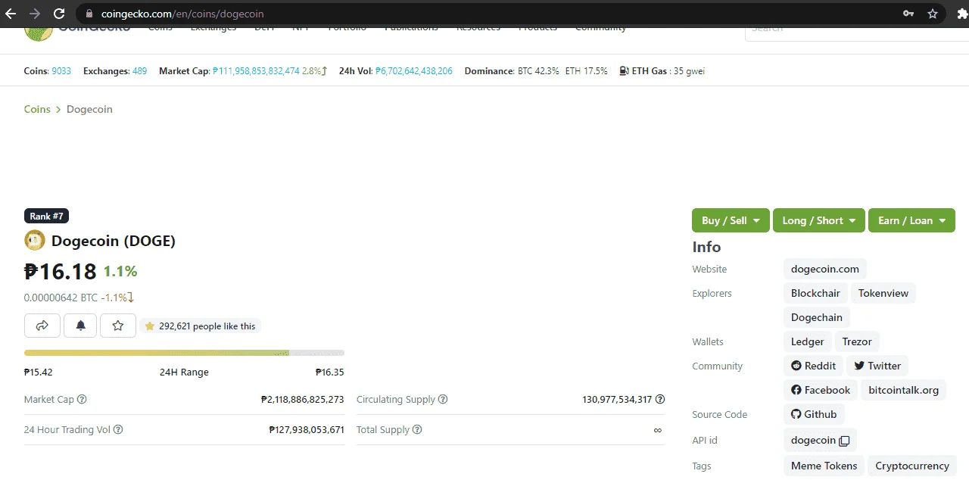Image resolution: width=969 pixels, height=480 pixels.
Task: Bookmark this page with the star icon
Action: pos(933,14)
